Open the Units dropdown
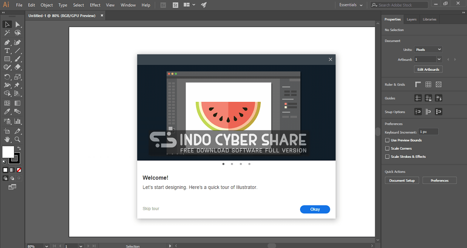 [x=428, y=49]
